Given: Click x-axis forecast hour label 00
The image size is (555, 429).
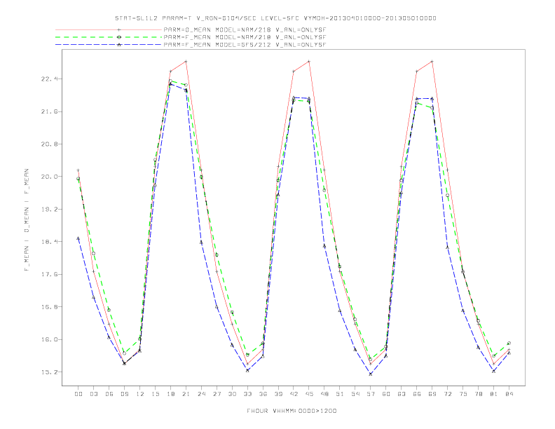Looking at the screenshot, I should click(x=78, y=394).
